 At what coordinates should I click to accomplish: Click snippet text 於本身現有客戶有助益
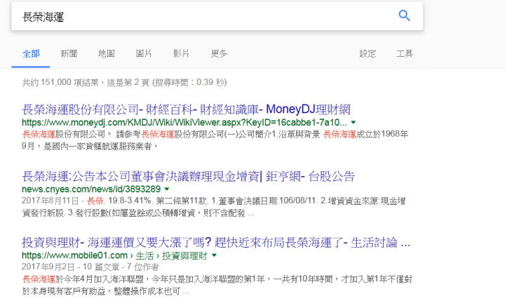coord(64,292)
